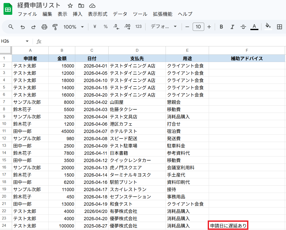Open the 表示 menu
The image size is (286, 230).
pyautogui.click(x=62, y=14)
